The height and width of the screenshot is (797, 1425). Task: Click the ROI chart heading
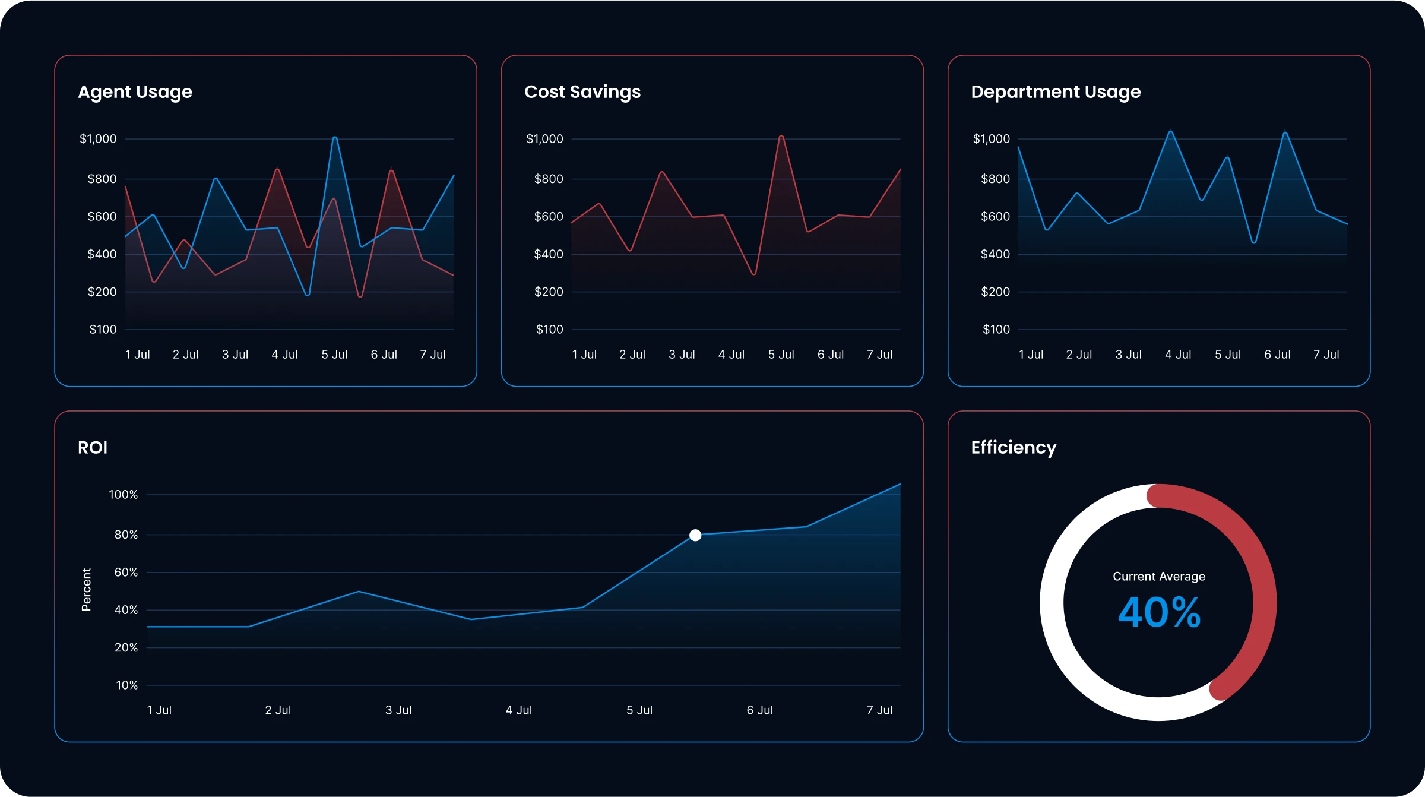(93, 447)
